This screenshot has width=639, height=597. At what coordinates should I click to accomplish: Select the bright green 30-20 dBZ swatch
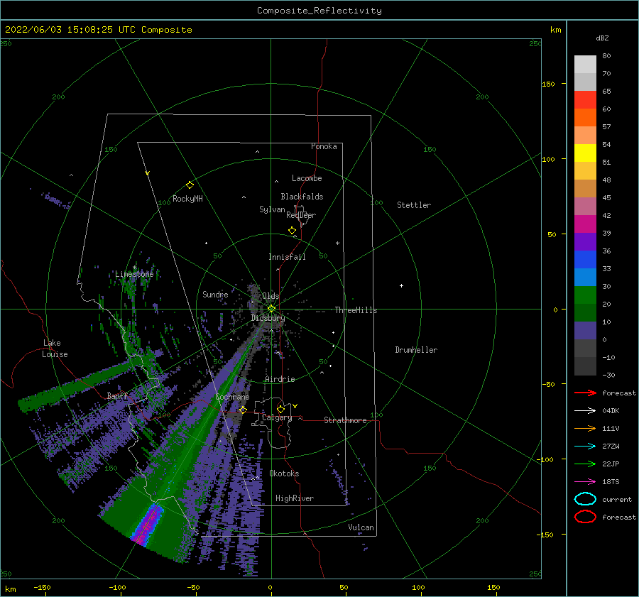click(x=585, y=295)
